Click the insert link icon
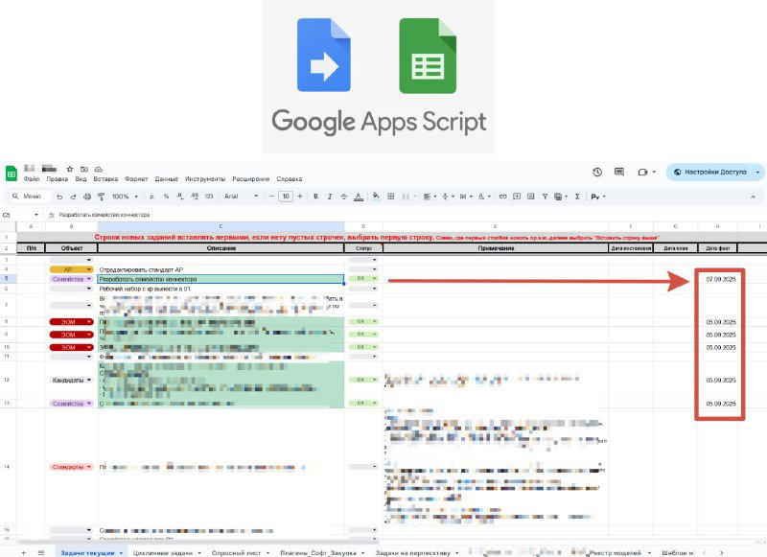 502,197
